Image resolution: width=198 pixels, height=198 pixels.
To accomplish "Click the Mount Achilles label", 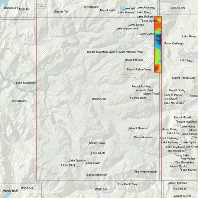I will tap(141, 87).
